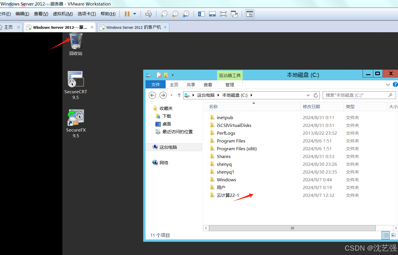Image resolution: width=398 pixels, height=255 pixels.
Task: Expand the Quick Access Toolbar dropdown in Explorer
Action: pos(172,75)
